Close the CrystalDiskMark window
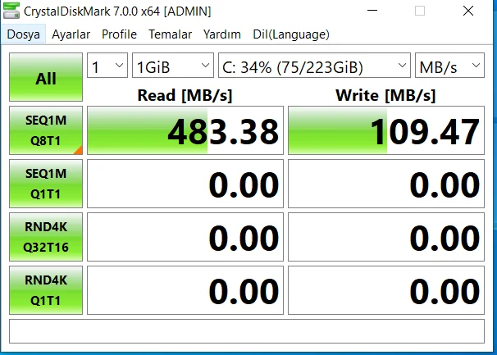Image resolution: width=497 pixels, height=355 pixels. coord(468,11)
